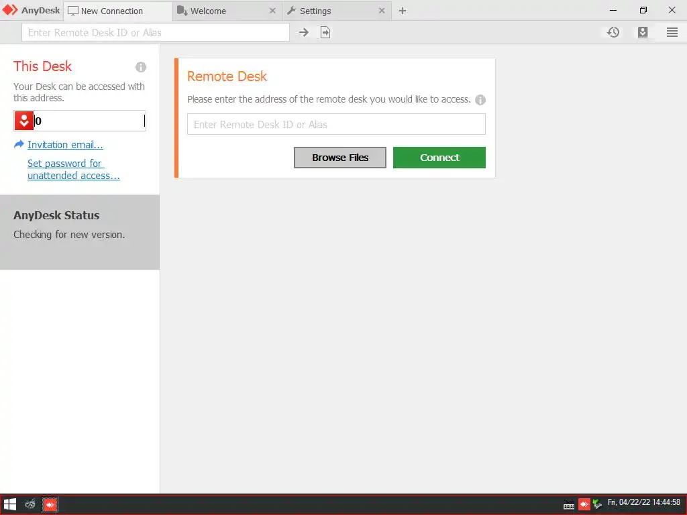Click the second taskbar app icon
The width and height of the screenshot is (687, 515).
30,504
